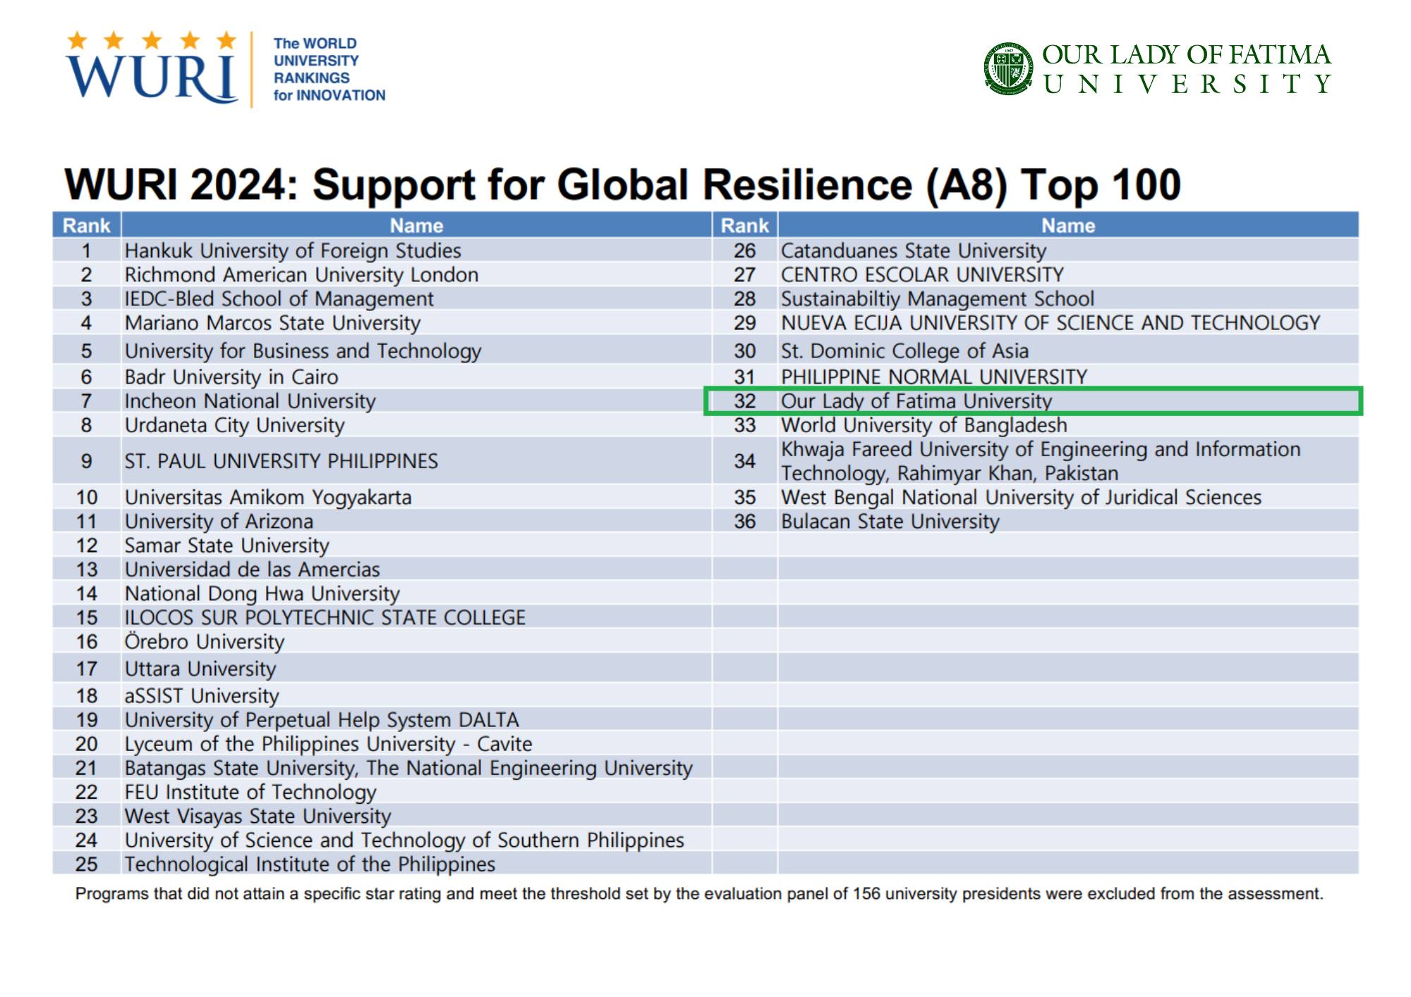The height and width of the screenshot is (997, 1411).
Task: Click 'Khwaja Fareed University of Engineering' entry
Action: click(x=1040, y=460)
